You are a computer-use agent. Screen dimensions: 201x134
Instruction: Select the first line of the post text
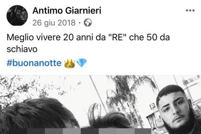tap(88, 38)
